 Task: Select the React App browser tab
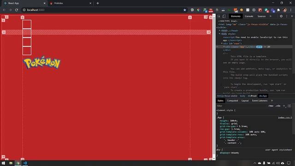[24, 3]
